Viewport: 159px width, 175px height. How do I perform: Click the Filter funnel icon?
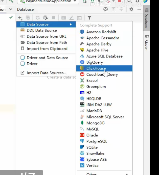point(89,18)
